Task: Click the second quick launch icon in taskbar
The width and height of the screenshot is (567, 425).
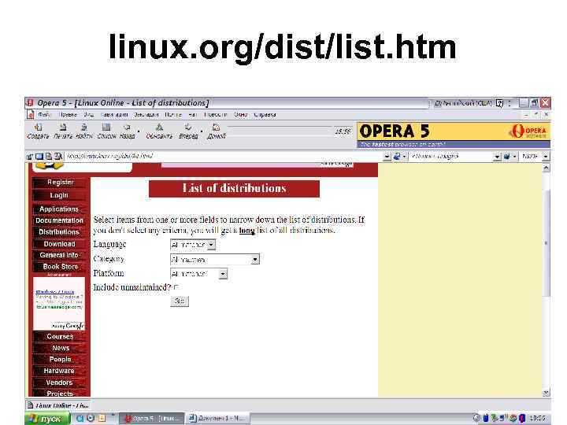Action: coord(91,419)
